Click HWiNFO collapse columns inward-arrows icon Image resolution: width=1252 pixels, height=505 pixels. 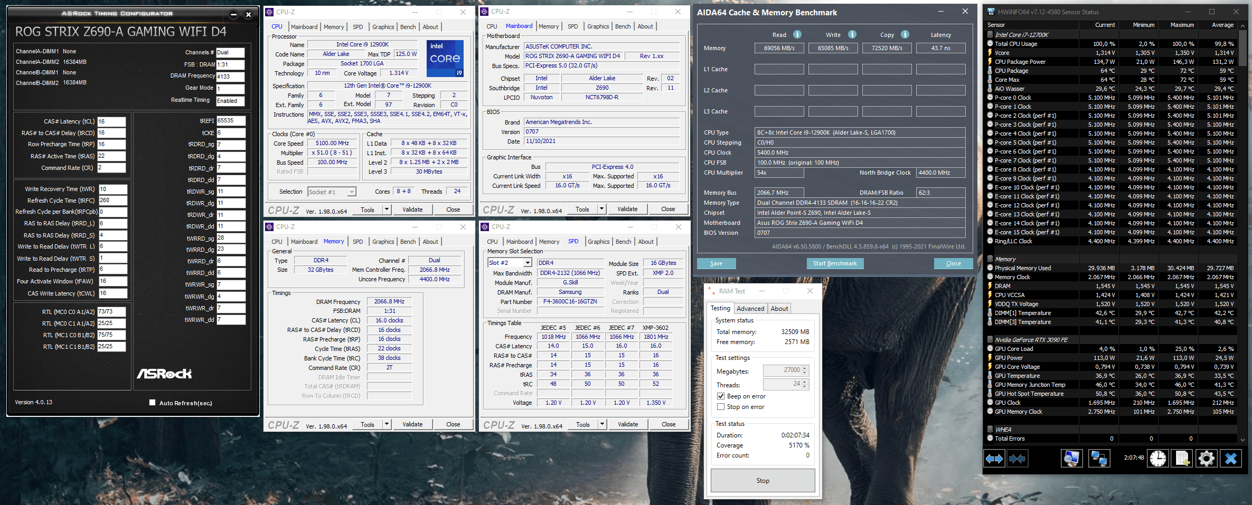[x=1017, y=459]
